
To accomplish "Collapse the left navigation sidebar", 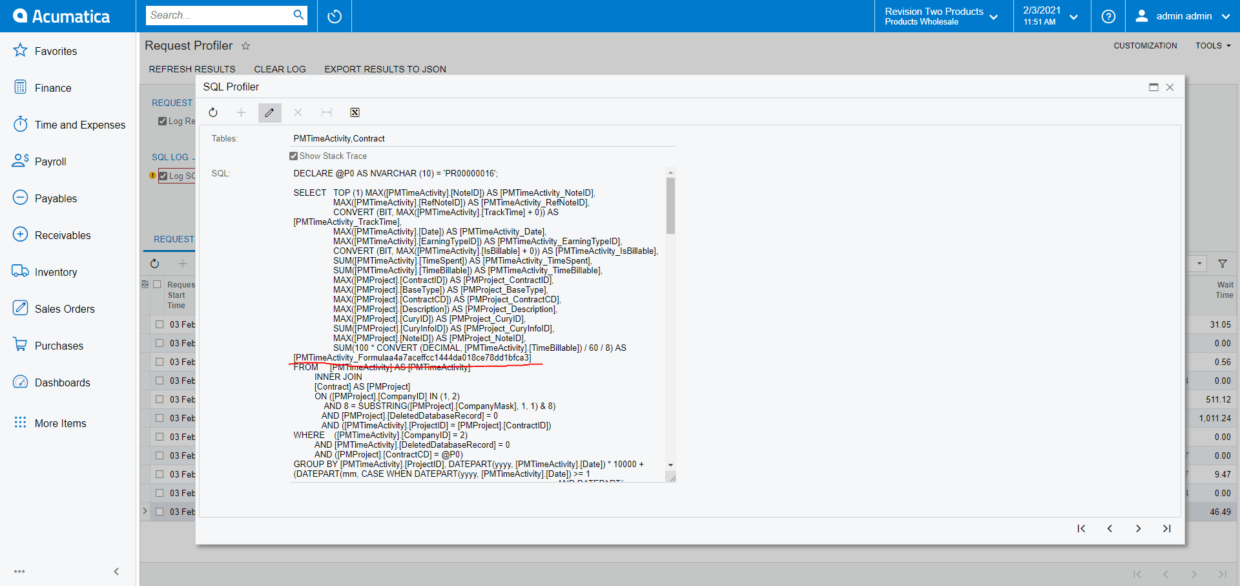I will 116,571.
